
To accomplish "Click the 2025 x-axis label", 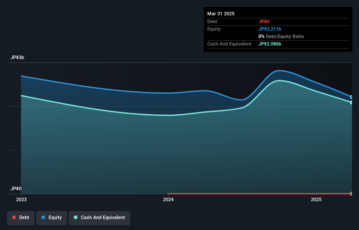I will 316,199.
